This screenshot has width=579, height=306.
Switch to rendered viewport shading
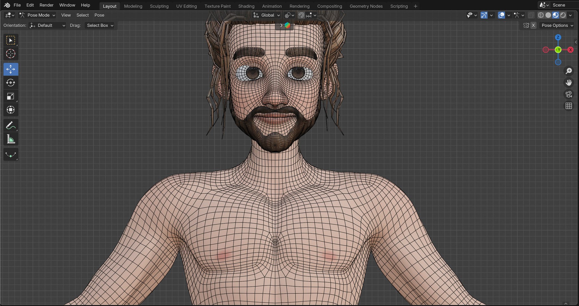(x=563, y=15)
